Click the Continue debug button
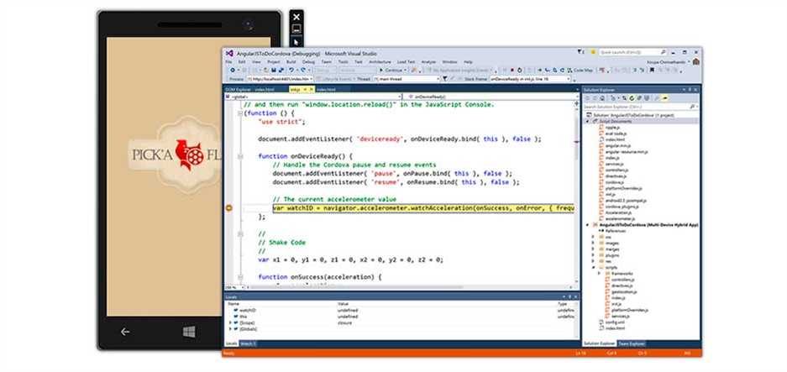The image size is (787, 372). point(391,71)
